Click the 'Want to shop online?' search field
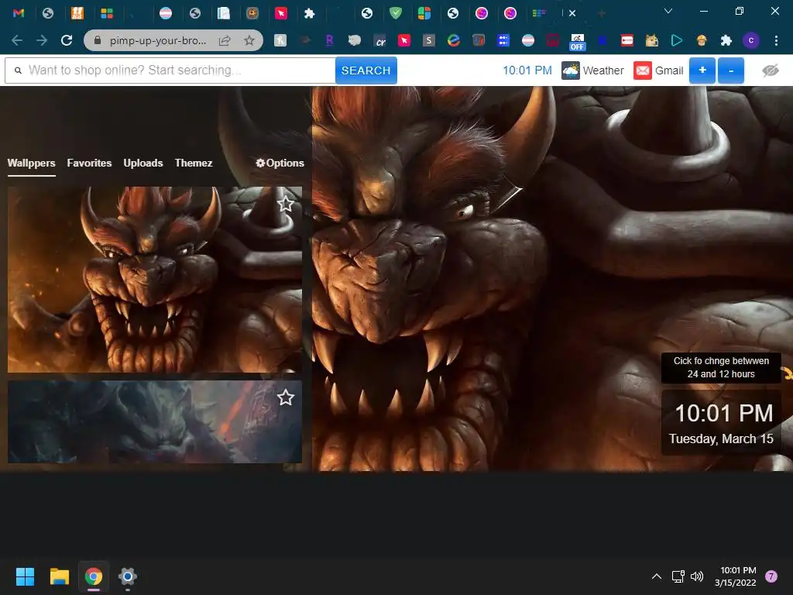 tap(170, 71)
